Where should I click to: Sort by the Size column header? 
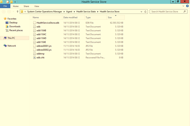click(x=115, y=17)
